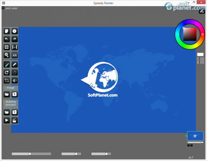The width and height of the screenshot is (207, 161).
Task: Click the ALT indicator text
Action: tap(191, 157)
